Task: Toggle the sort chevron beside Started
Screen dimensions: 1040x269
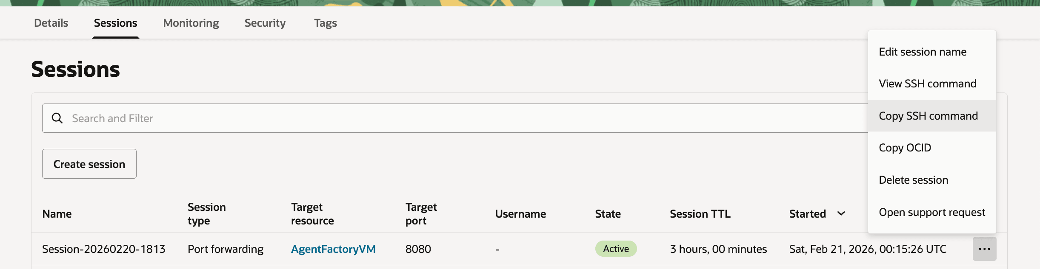Action: click(841, 213)
